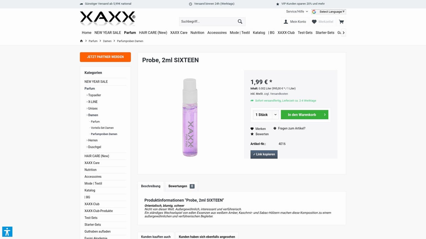Open the quantity selector showing 1 Stück

click(265, 114)
